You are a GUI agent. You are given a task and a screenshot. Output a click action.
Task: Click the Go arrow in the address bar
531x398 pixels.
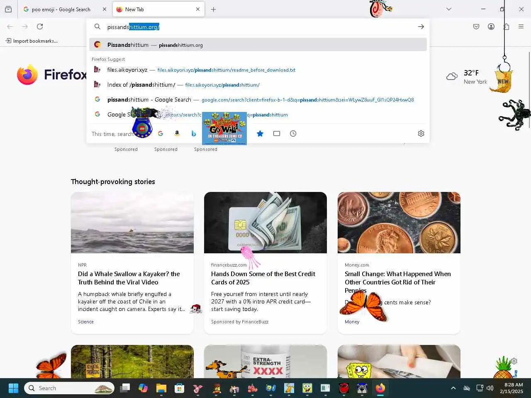(x=421, y=27)
